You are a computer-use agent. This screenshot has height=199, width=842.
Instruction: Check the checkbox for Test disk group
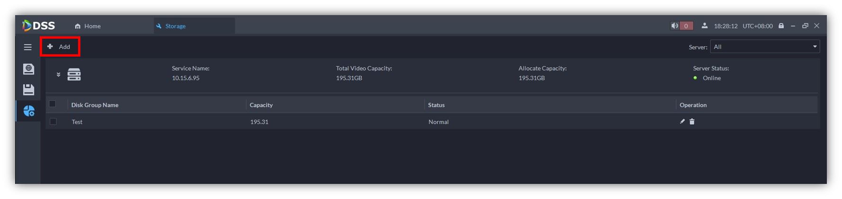53,122
